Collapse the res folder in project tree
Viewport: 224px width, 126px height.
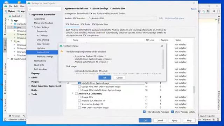[12, 41]
